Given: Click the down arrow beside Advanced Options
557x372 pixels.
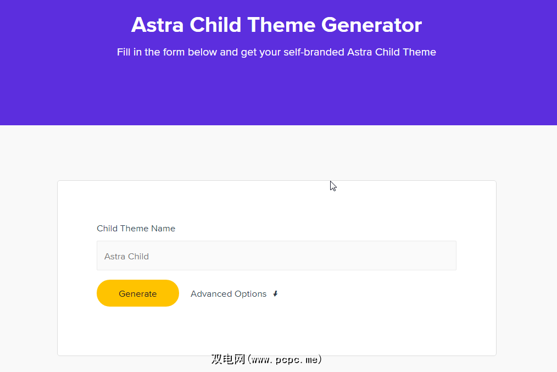Looking at the screenshot, I should click(x=275, y=294).
